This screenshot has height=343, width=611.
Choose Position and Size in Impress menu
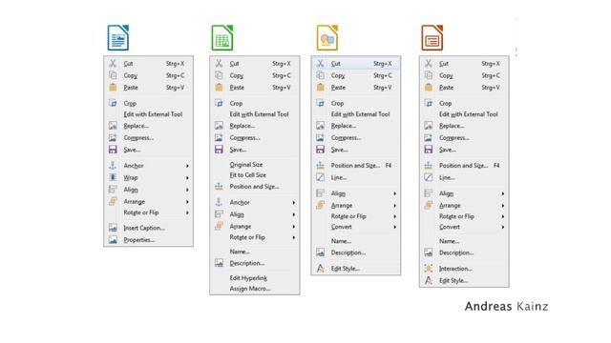[x=463, y=165]
